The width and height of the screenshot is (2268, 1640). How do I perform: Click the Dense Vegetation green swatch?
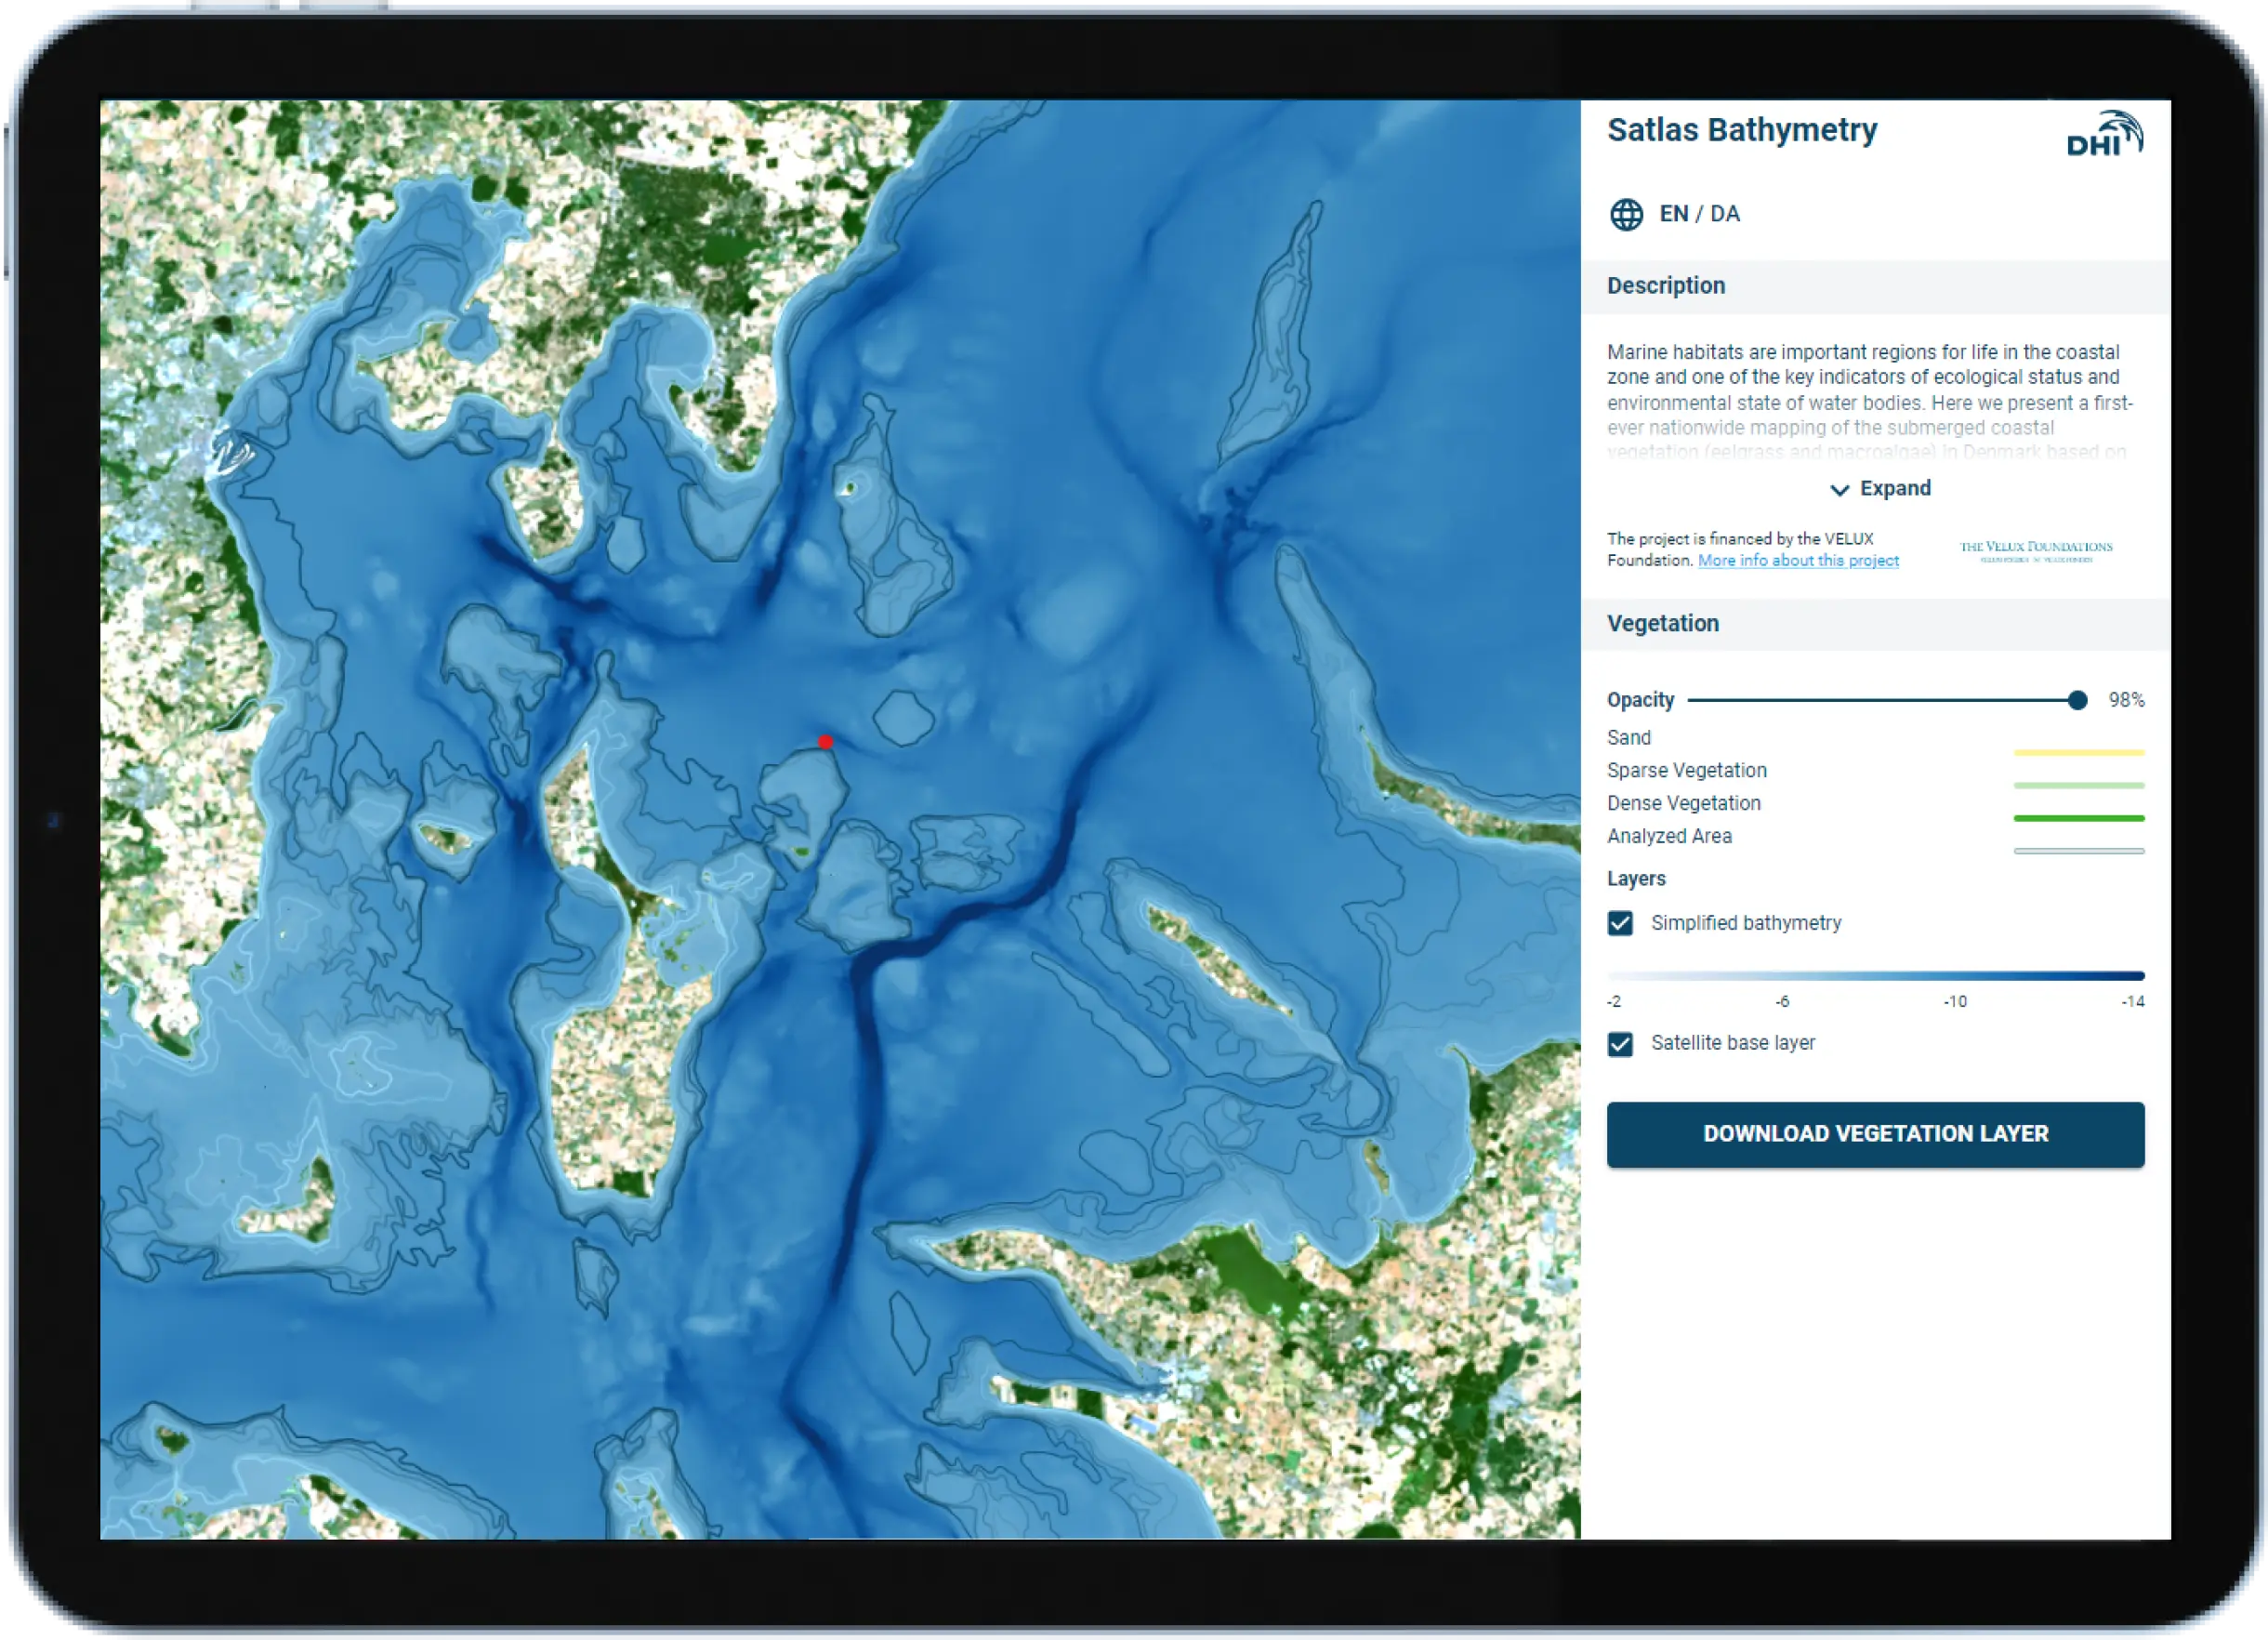click(x=2078, y=818)
